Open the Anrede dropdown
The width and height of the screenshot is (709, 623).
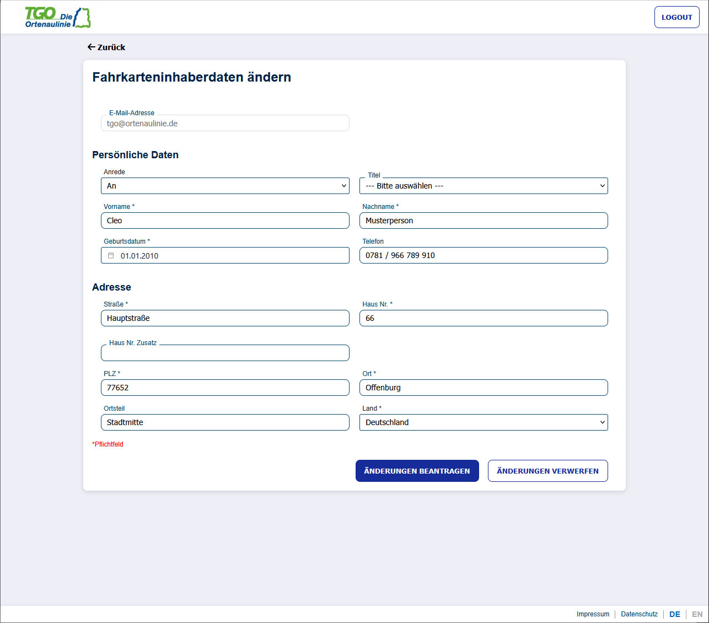tap(225, 186)
